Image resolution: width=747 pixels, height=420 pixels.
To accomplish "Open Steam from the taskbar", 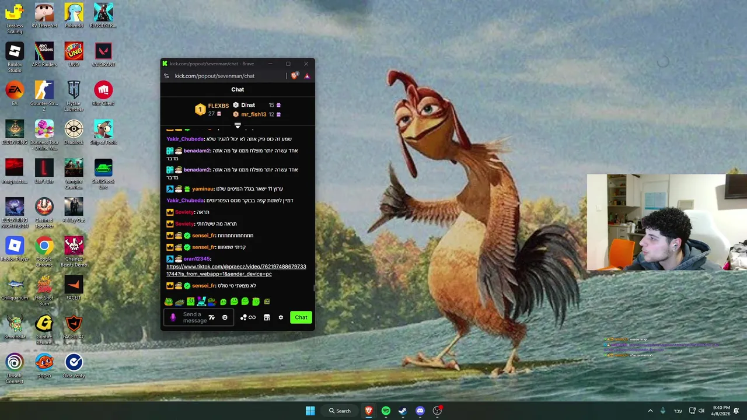I will 403,411.
